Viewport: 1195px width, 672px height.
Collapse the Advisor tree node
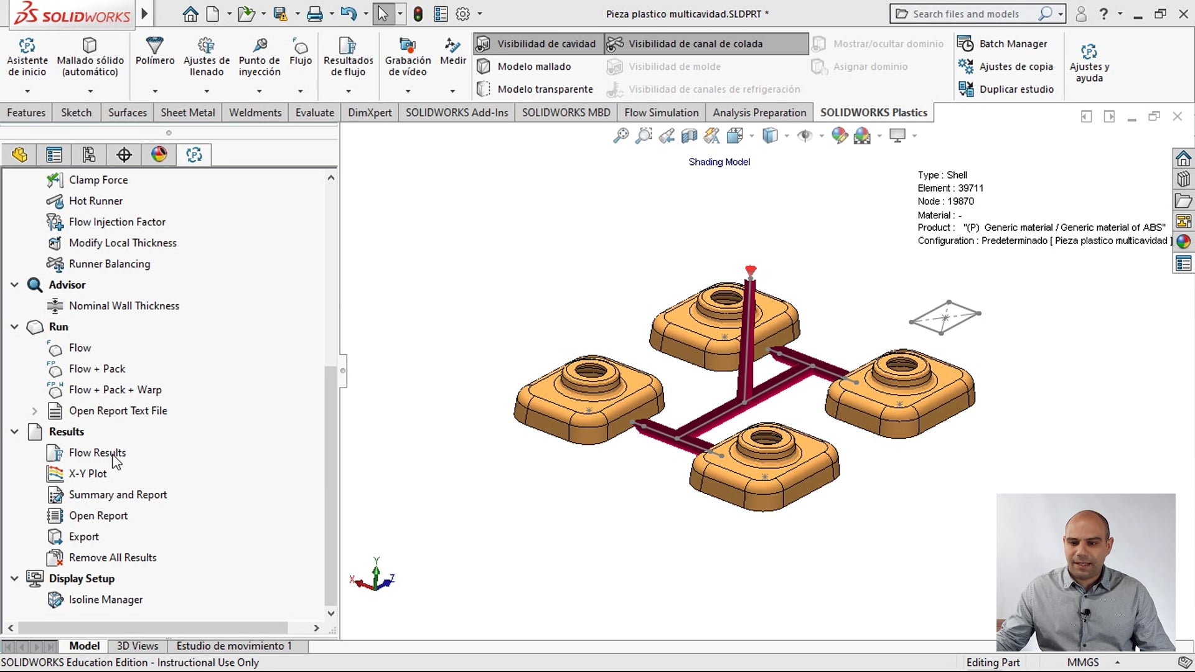click(x=14, y=284)
